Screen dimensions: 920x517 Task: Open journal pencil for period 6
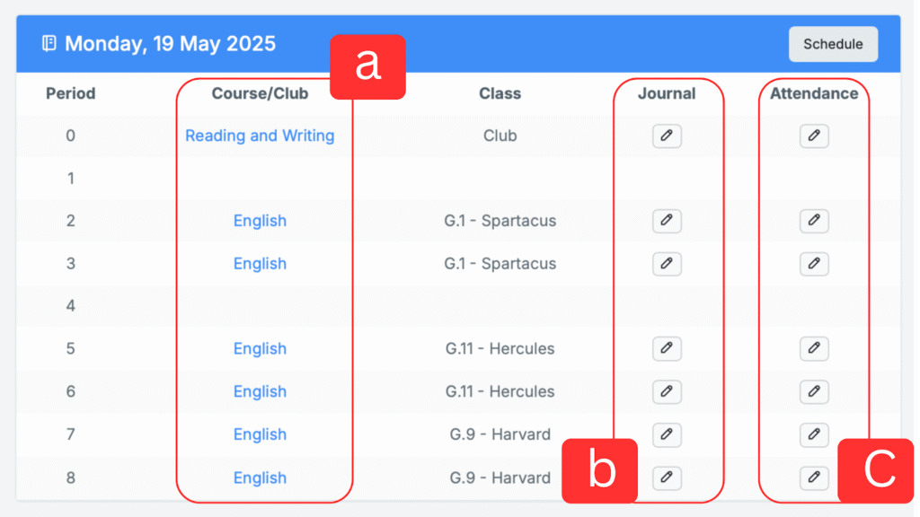667,391
